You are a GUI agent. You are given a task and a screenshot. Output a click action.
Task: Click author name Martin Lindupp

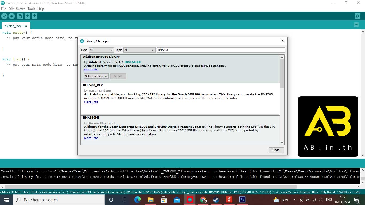click(100, 90)
